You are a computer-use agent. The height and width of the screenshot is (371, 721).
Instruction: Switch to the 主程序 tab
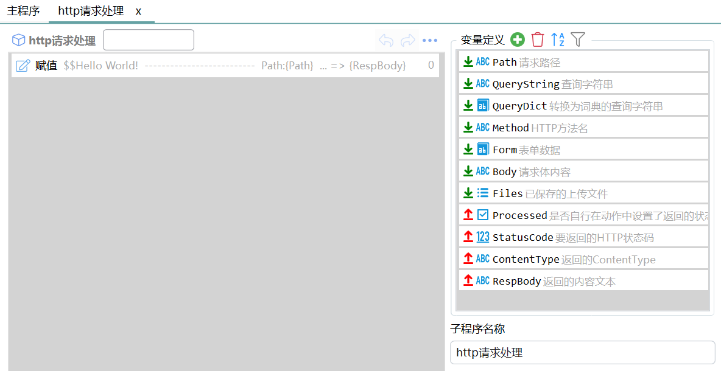(x=24, y=10)
